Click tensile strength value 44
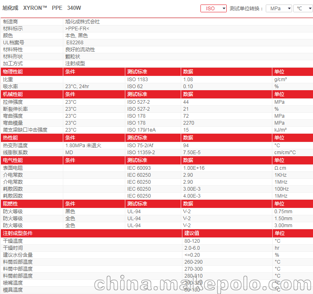This screenshot has width=313, height=294. (186, 102)
